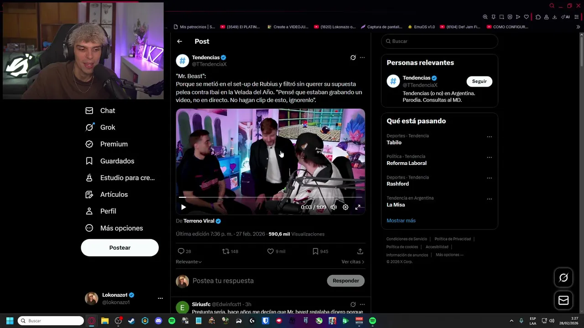Open Condiciones de Servicio link
584x328 pixels.
point(407,239)
